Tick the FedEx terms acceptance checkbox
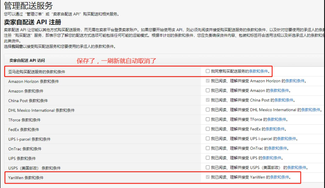 (x=208, y=129)
